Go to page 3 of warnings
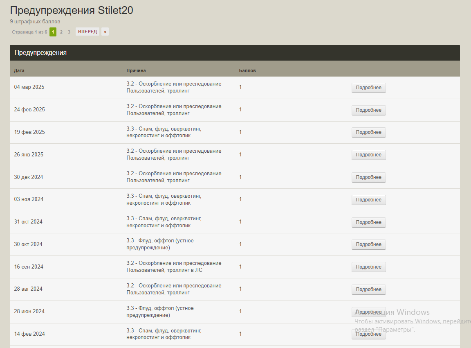This screenshot has height=348, width=471. pyautogui.click(x=69, y=32)
